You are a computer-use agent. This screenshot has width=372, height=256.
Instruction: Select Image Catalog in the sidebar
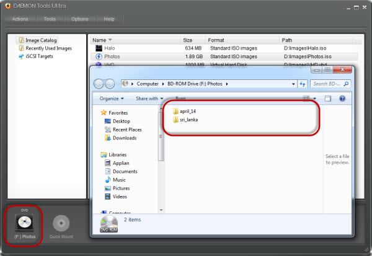(x=38, y=40)
